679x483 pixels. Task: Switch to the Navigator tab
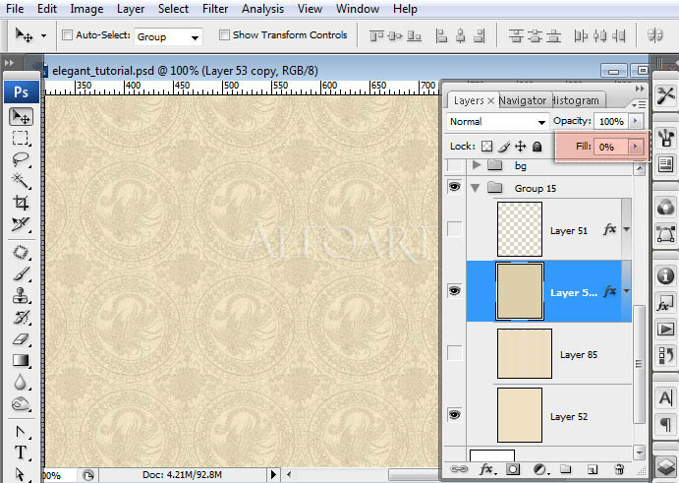coord(522,100)
